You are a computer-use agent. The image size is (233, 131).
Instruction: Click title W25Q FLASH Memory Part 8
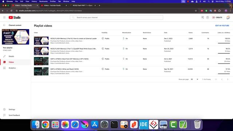(74, 39)
